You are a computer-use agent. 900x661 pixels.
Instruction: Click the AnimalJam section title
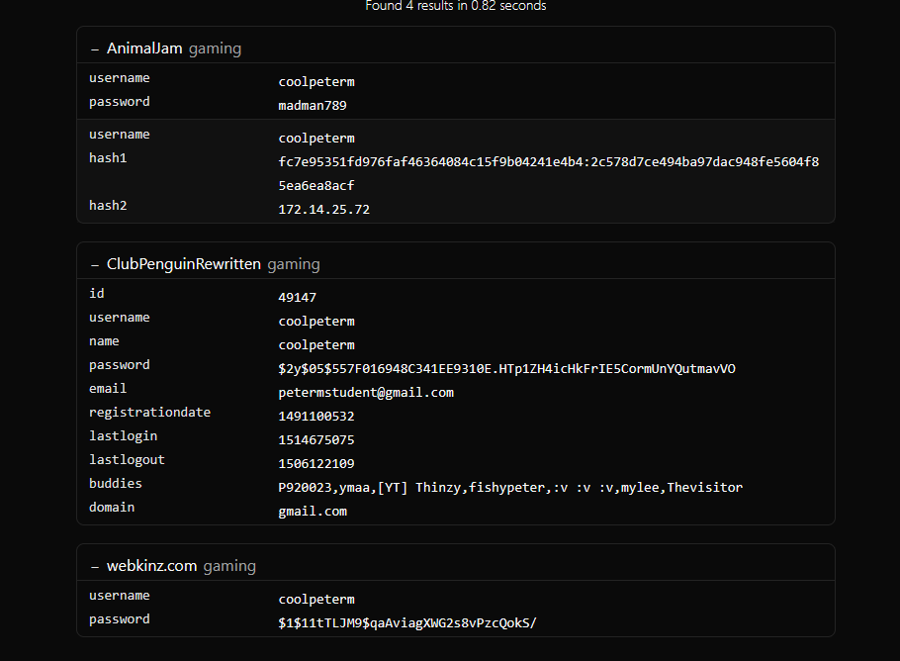(144, 48)
